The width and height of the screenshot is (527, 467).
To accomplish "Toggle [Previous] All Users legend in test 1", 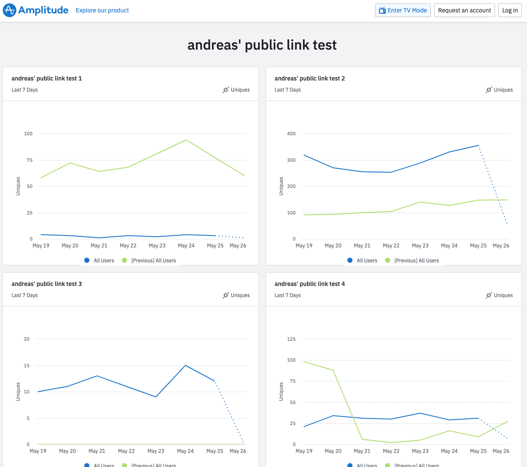I will click(149, 260).
